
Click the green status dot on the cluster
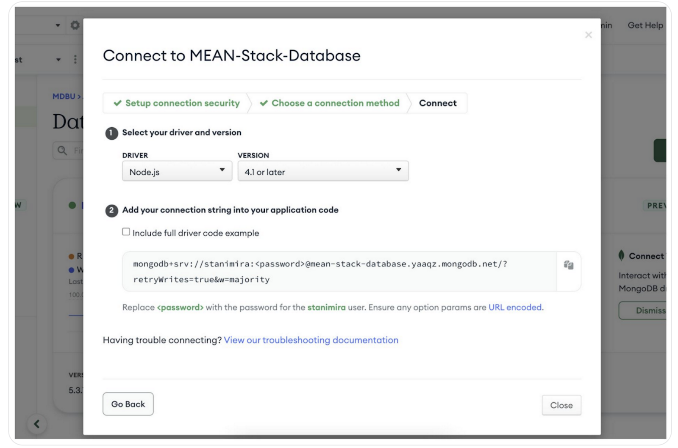(x=72, y=205)
